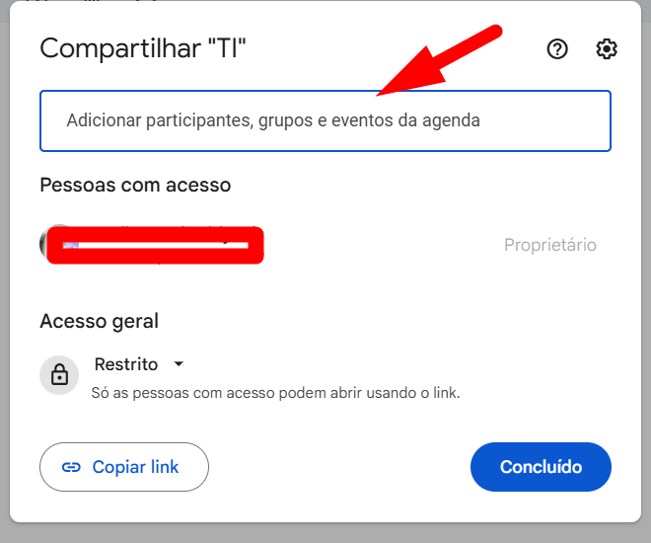Open the Restrito access dropdown label
The height and width of the screenshot is (543, 651).
[126, 364]
